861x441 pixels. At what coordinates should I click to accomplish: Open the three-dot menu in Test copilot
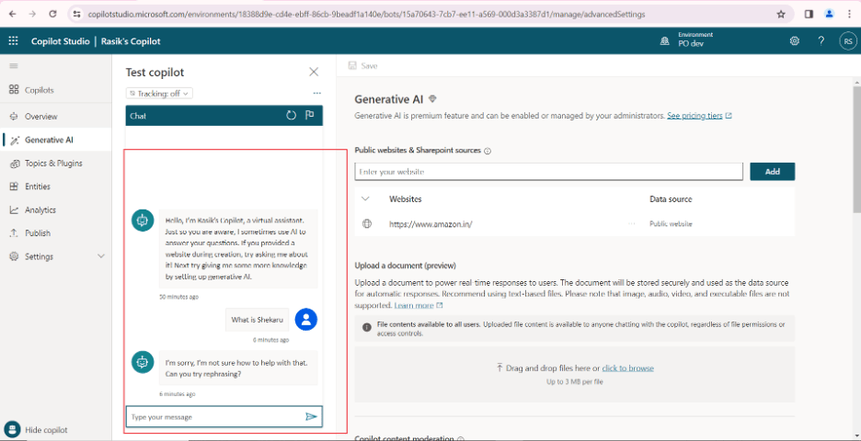(x=316, y=94)
